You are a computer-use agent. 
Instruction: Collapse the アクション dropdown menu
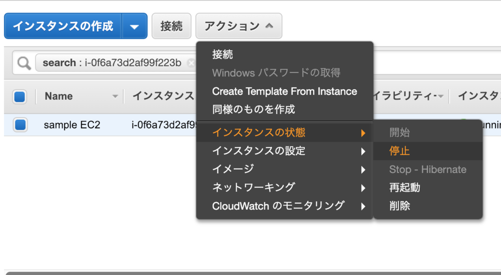239,26
